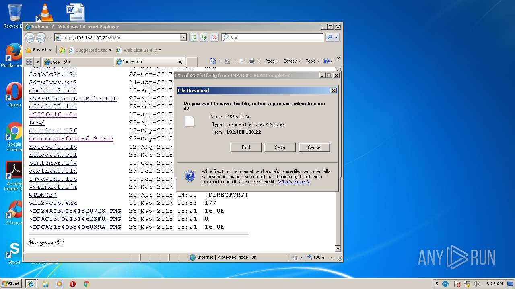Image resolution: width=515 pixels, height=289 pixels.
Task: Open the Help question-mark icon
Action: tap(326, 61)
